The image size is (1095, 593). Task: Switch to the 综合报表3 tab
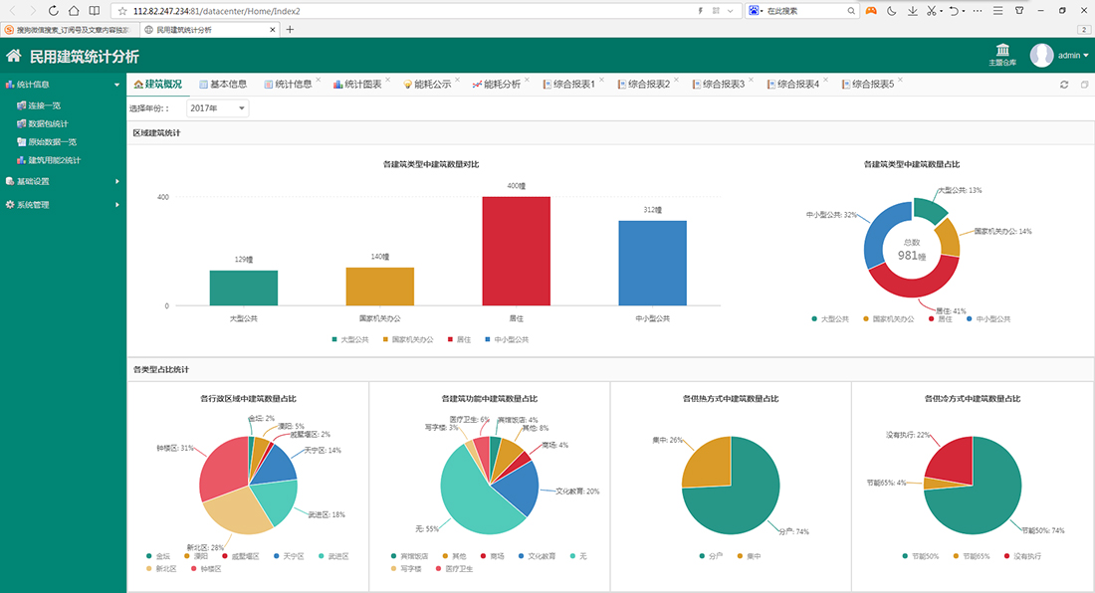[x=723, y=85]
